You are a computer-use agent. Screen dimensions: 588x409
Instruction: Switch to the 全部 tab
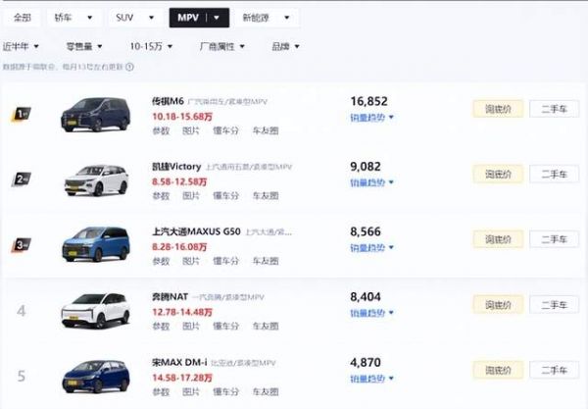pos(23,18)
